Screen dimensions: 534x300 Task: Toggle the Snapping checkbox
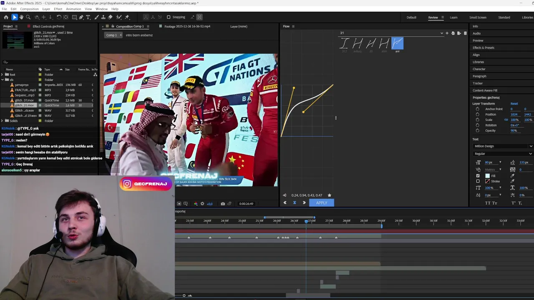[169, 17]
